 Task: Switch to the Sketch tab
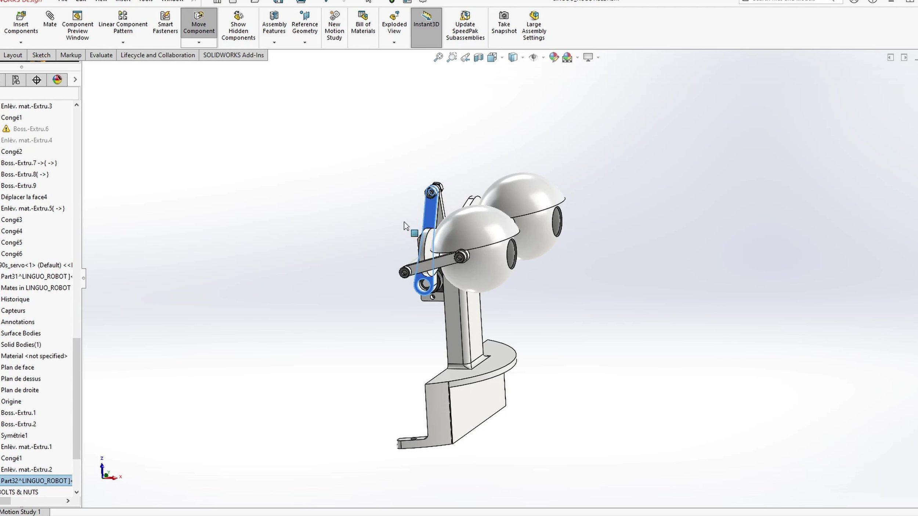41,55
